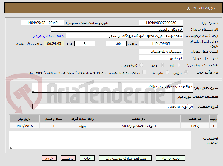This screenshot has height=166, width=223.
Task: Click the remaining time countdown 00:24:45
Action: pyautogui.click(x=54, y=44)
